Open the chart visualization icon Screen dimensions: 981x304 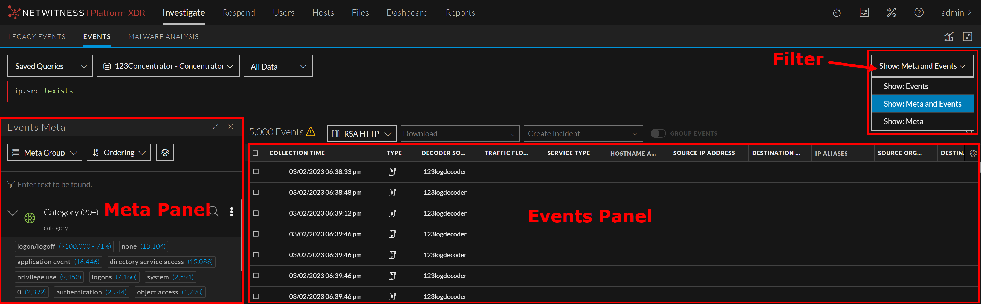pos(948,37)
